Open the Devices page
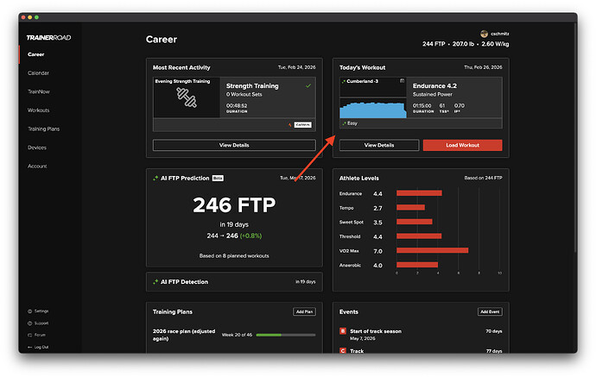The width and height of the screenshot is (596, 377). pyautogui.click(x=37, y=148)
